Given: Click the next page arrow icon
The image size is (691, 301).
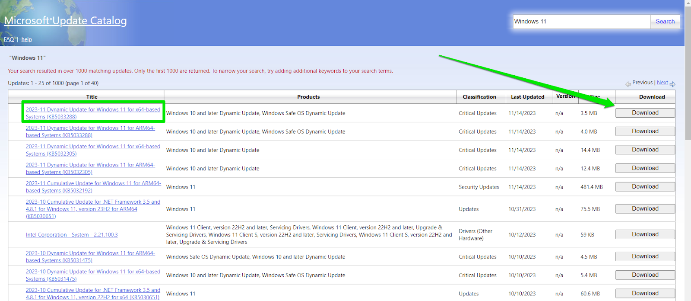Looking at the screenshot, I should tap(672, 84).
